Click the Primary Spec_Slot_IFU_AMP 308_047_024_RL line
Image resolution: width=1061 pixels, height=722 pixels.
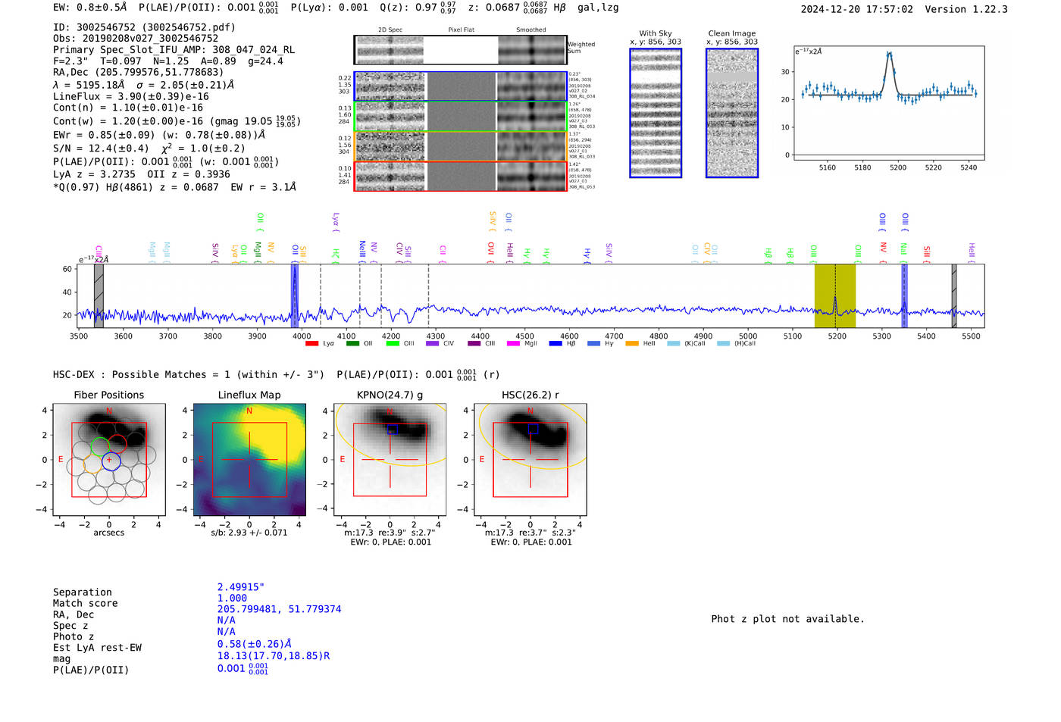point(174,50)
